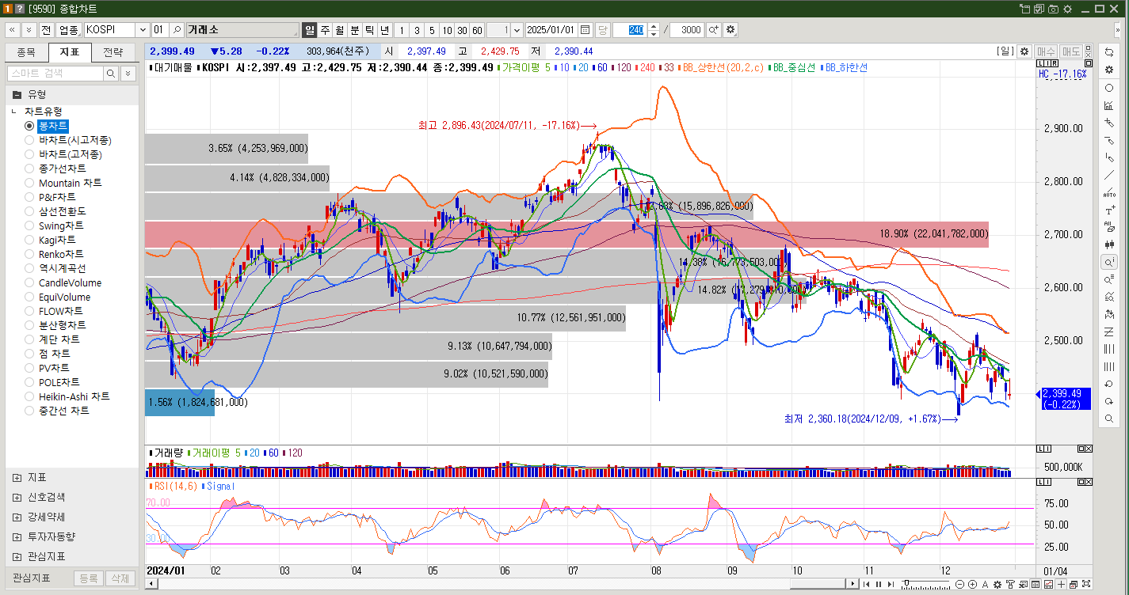Click the chart zoom-out minus icon
This screenshot has width=1129, height=595.
point(959,584)
